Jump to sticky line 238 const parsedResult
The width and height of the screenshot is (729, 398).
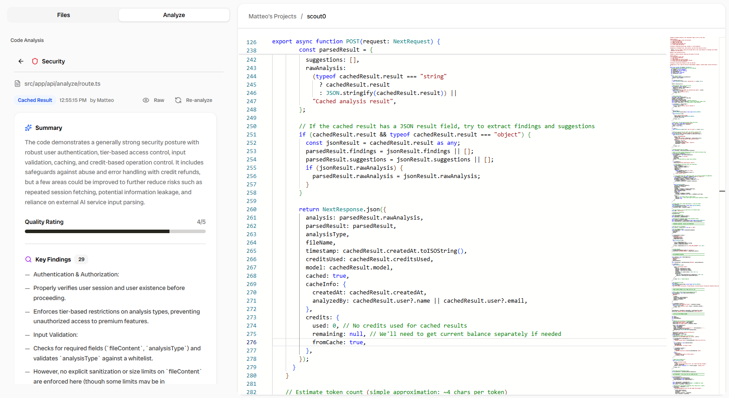(335, 50)
